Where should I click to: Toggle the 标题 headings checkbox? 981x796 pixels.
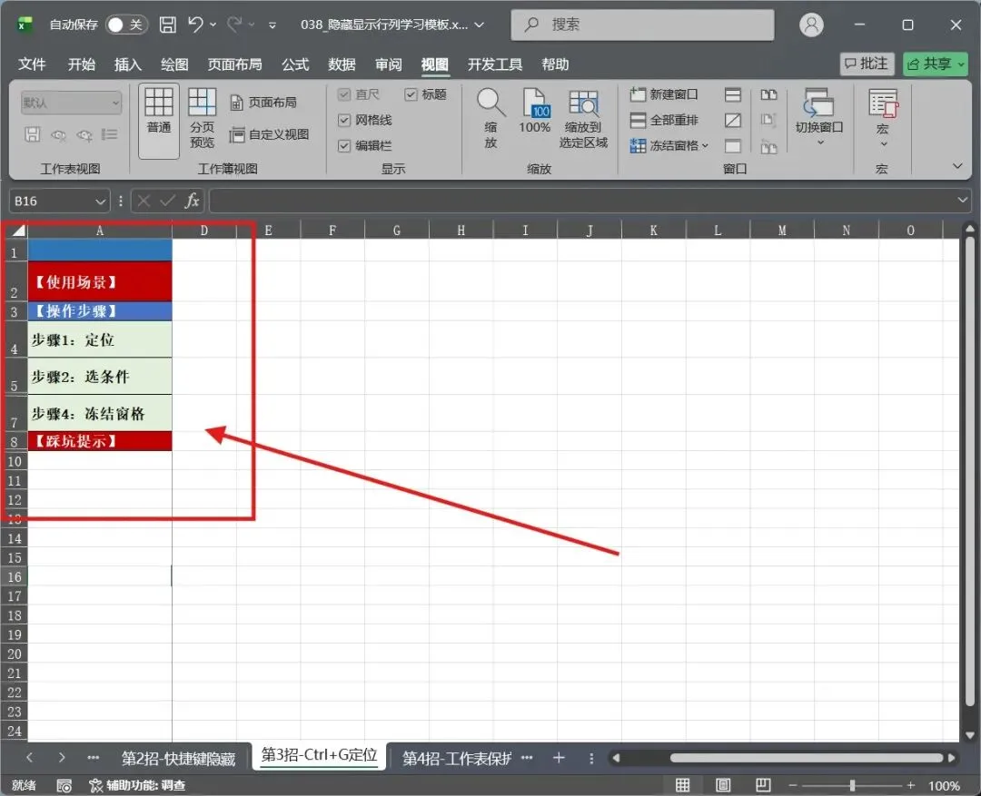tap(411, 94)
